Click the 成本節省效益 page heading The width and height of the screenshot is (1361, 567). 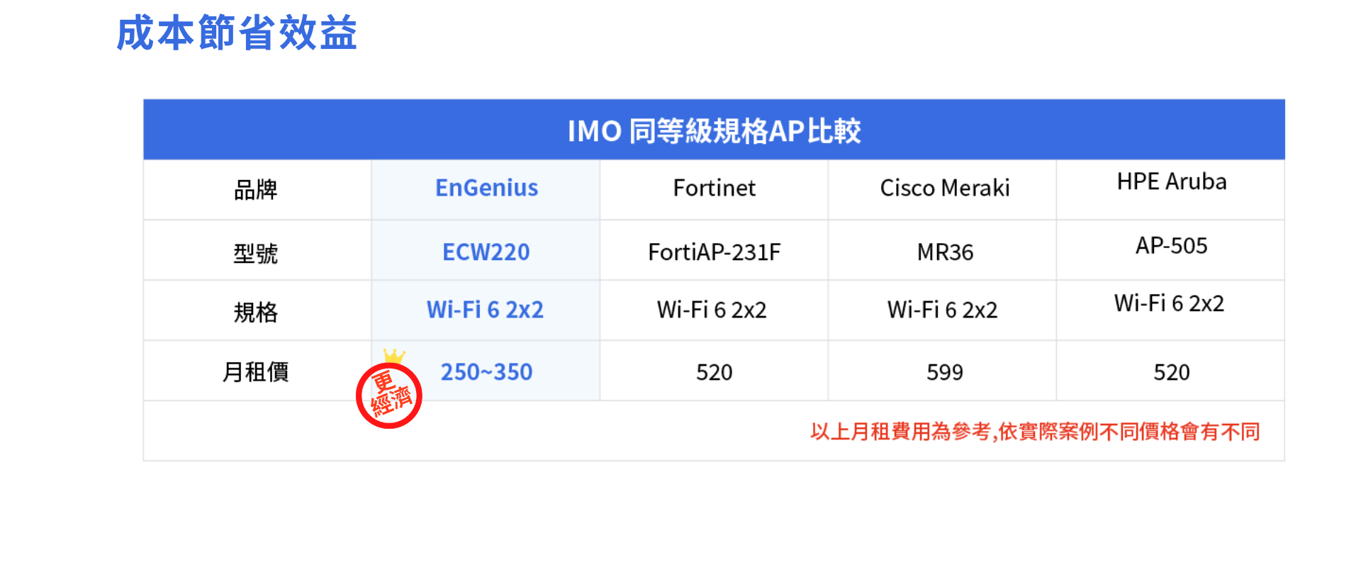[237, 33]
